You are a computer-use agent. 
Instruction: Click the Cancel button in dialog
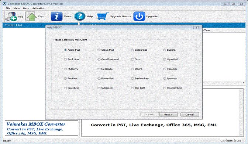(190, 115)
